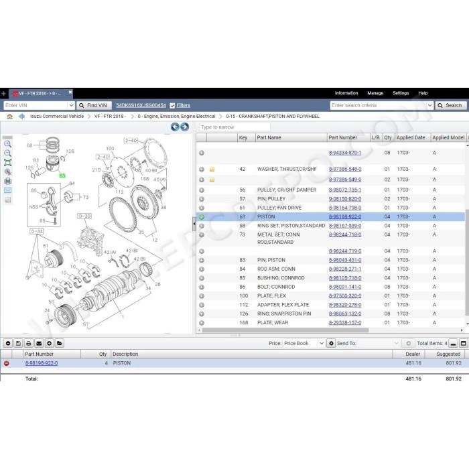This screenshot has height=469, width=469.
Task: Click green selected icon on PISTON row
Action: pos(202,217)
